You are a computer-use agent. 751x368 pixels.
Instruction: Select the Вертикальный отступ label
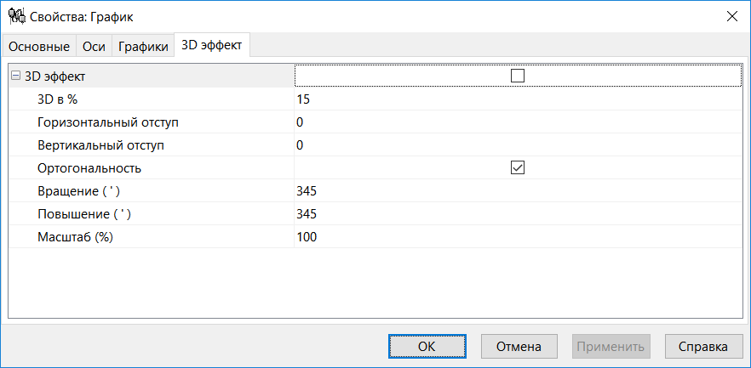[101, 145]
